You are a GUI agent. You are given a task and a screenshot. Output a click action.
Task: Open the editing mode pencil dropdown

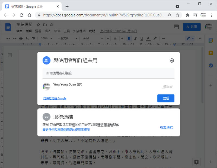(x=190, y=38)
